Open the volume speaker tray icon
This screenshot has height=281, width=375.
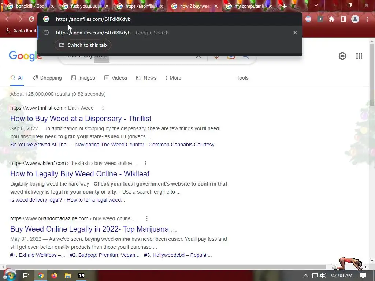click(x=323, y=276)
